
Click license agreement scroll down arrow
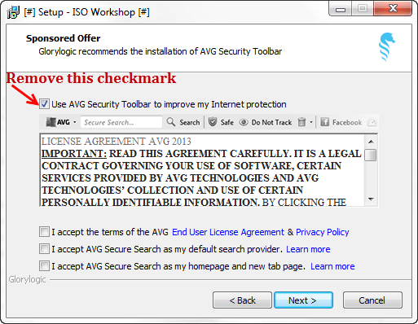tap(371, 199)
